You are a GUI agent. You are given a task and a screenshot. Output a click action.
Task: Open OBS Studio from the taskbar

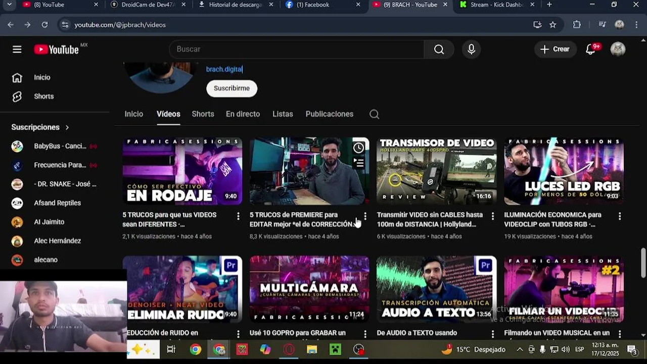coord(359,349)
